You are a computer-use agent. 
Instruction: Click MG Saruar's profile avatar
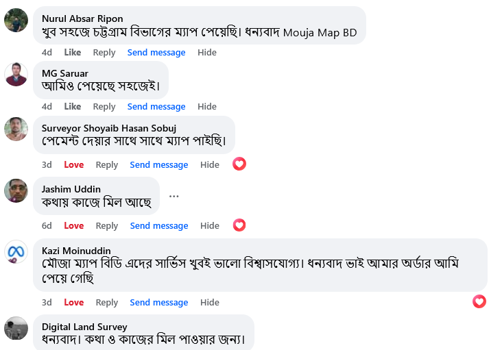[x=16, y=75]
